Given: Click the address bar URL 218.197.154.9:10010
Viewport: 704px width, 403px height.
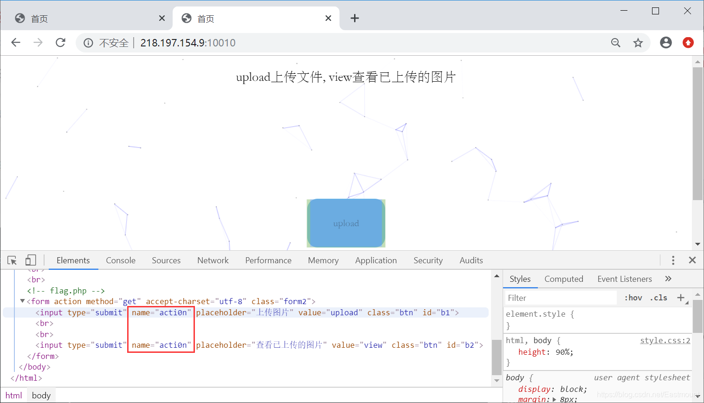Looking at the screenshot, I should 188,43.
